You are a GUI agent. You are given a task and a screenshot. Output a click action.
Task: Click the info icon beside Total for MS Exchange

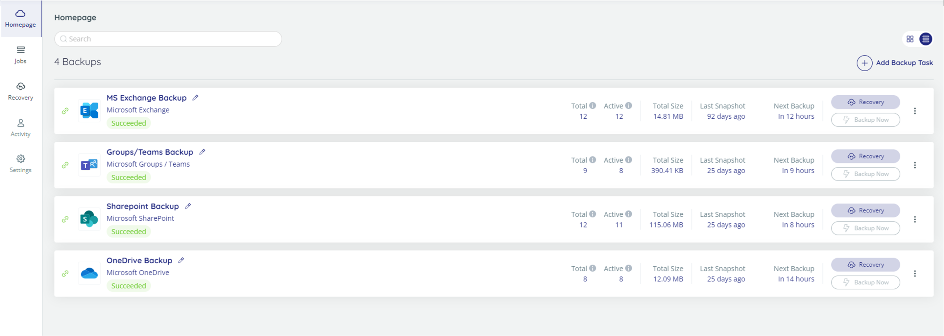click(x=593, y=106)
